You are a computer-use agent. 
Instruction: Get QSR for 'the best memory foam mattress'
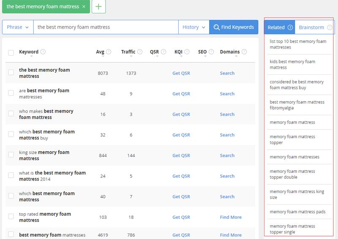pos(181,73)
